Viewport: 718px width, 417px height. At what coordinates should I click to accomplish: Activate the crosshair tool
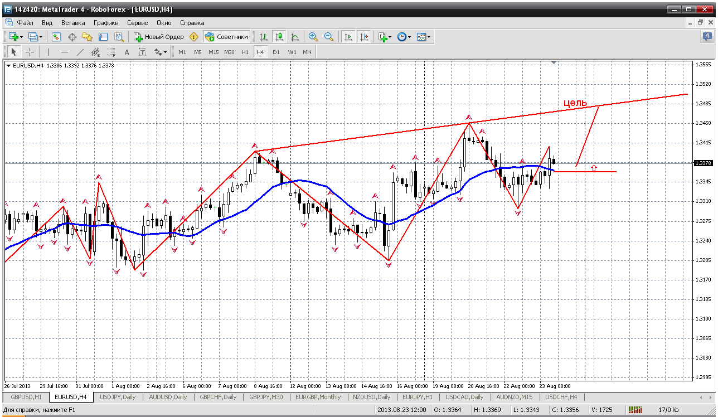click(x=30, y=52)
